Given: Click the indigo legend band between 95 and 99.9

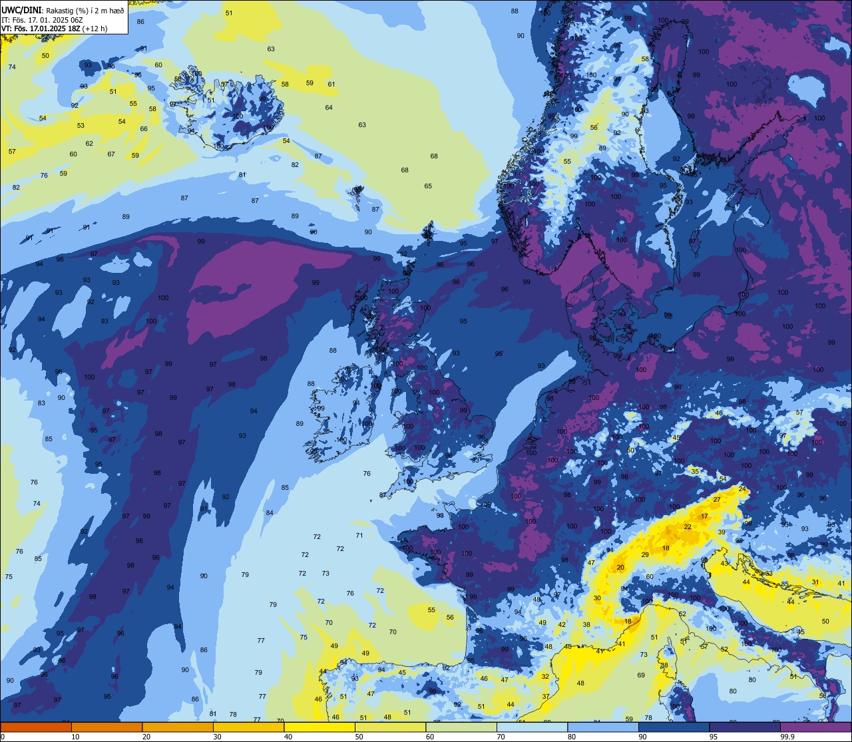Looking at the screenshot, I should click(745, 727).
